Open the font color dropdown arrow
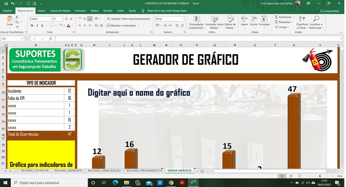Image resolution: width=346 pixels, height=187 pixels. click(72, 26)
